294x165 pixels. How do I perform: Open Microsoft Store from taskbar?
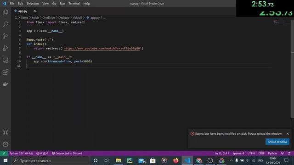153,160
